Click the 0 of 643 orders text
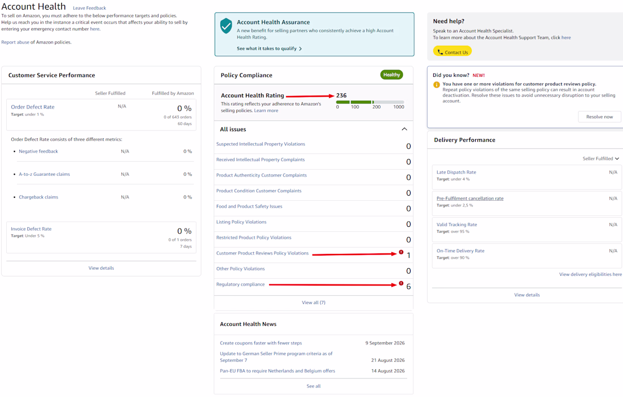Screen dimensions: 623x397 [178, 117]
